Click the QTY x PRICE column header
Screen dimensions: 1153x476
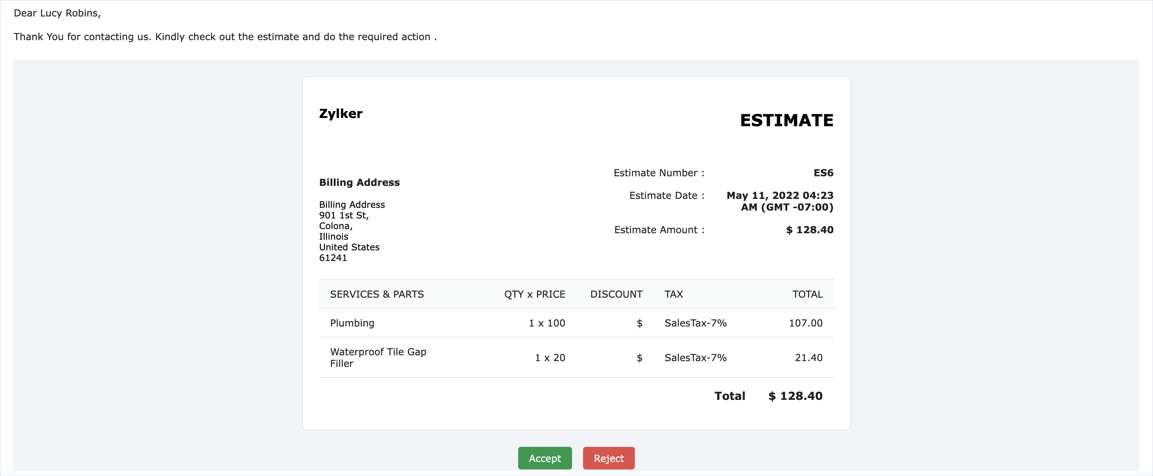(x=534, y=294)
